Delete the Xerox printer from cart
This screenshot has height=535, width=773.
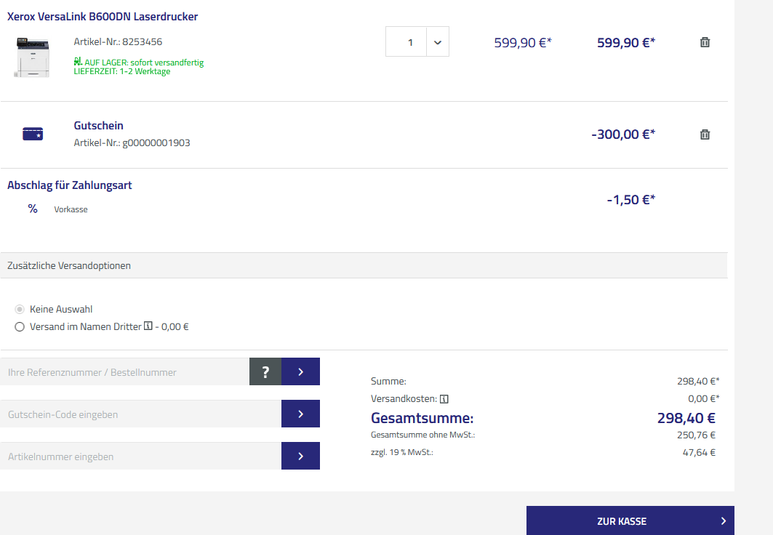(x=704, y=42)
